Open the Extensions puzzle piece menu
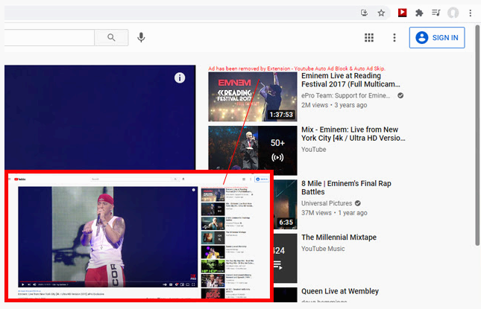The width and height of the screenshot is (481, 309). point(419,13)
